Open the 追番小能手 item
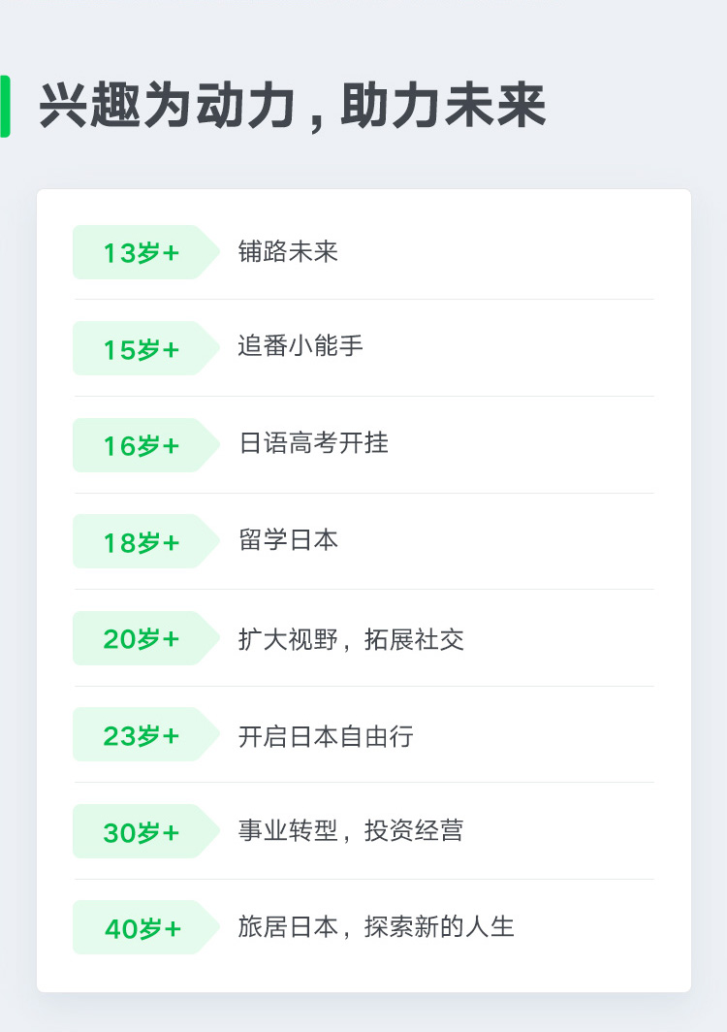The image size is (727, 1032). (300, 345)
